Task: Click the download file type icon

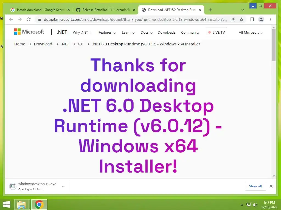Action: pyautogui.click(x=13, y=186)
